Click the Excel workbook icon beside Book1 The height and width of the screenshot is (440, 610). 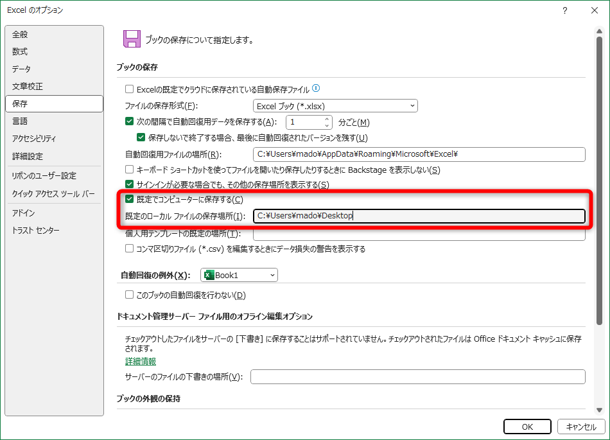point(209,274)
